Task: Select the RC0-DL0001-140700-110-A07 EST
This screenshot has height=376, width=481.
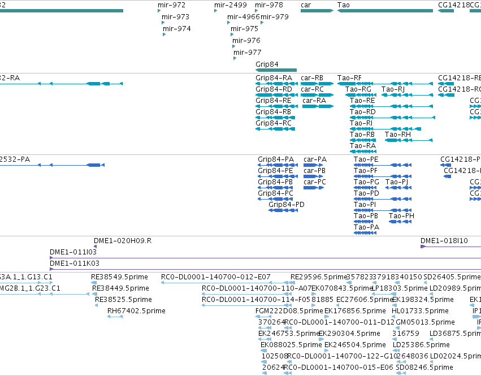Action: click(x=246, y=294)
